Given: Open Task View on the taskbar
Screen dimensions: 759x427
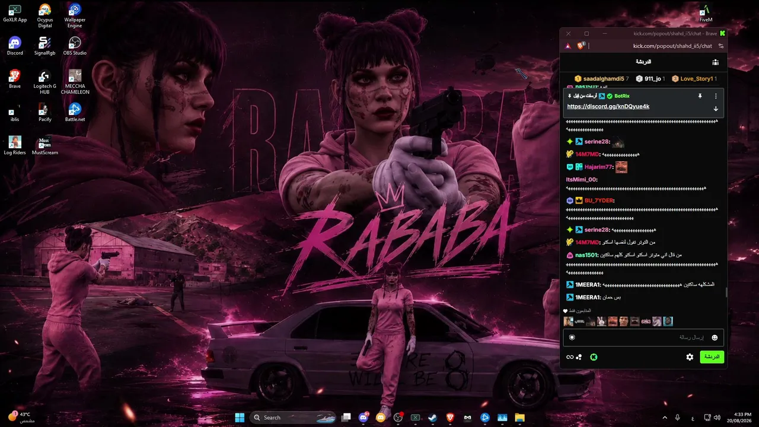Looking at the screenshot, I should click(346, 418).
